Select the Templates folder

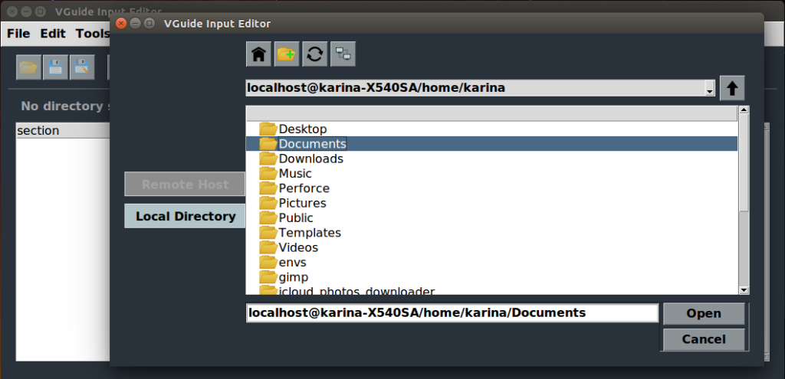click(x=491, y=233)
